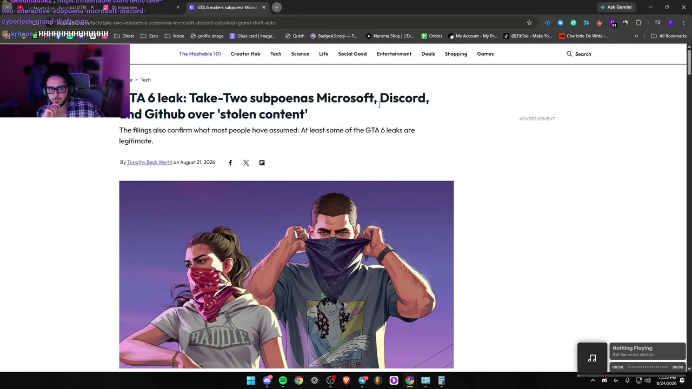Open Chrome three-dot menu
This screenshot has height=389, width=692.
[x=683, y=23]
